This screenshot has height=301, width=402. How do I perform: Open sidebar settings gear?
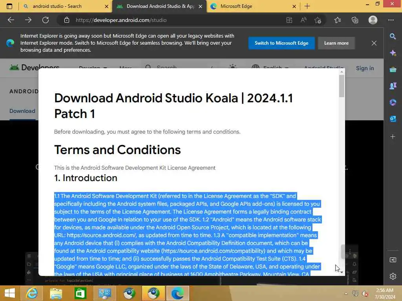click(393, 276)
